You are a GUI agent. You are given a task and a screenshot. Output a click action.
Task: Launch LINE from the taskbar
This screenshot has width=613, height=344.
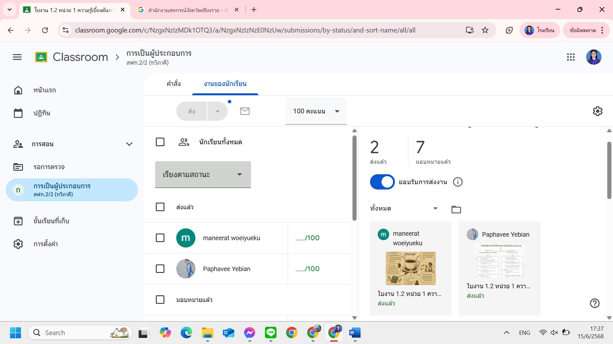coord(271,333)
